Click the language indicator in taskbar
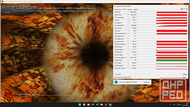 point(174,105)
